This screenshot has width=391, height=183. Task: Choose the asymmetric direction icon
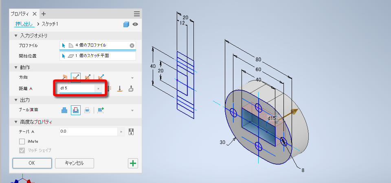[x=101, y=77]
